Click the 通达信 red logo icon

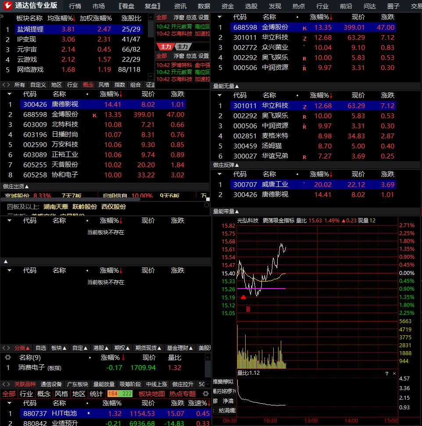click(7, 5)
